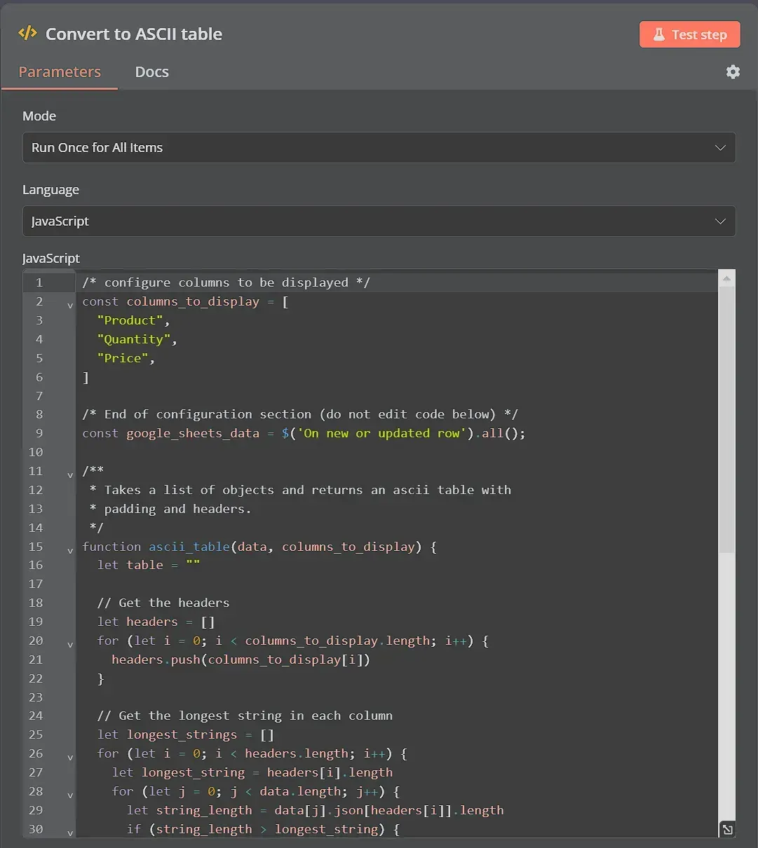
Task: Click the node title Convert to ASCII table
Action: tap(134, 34)
